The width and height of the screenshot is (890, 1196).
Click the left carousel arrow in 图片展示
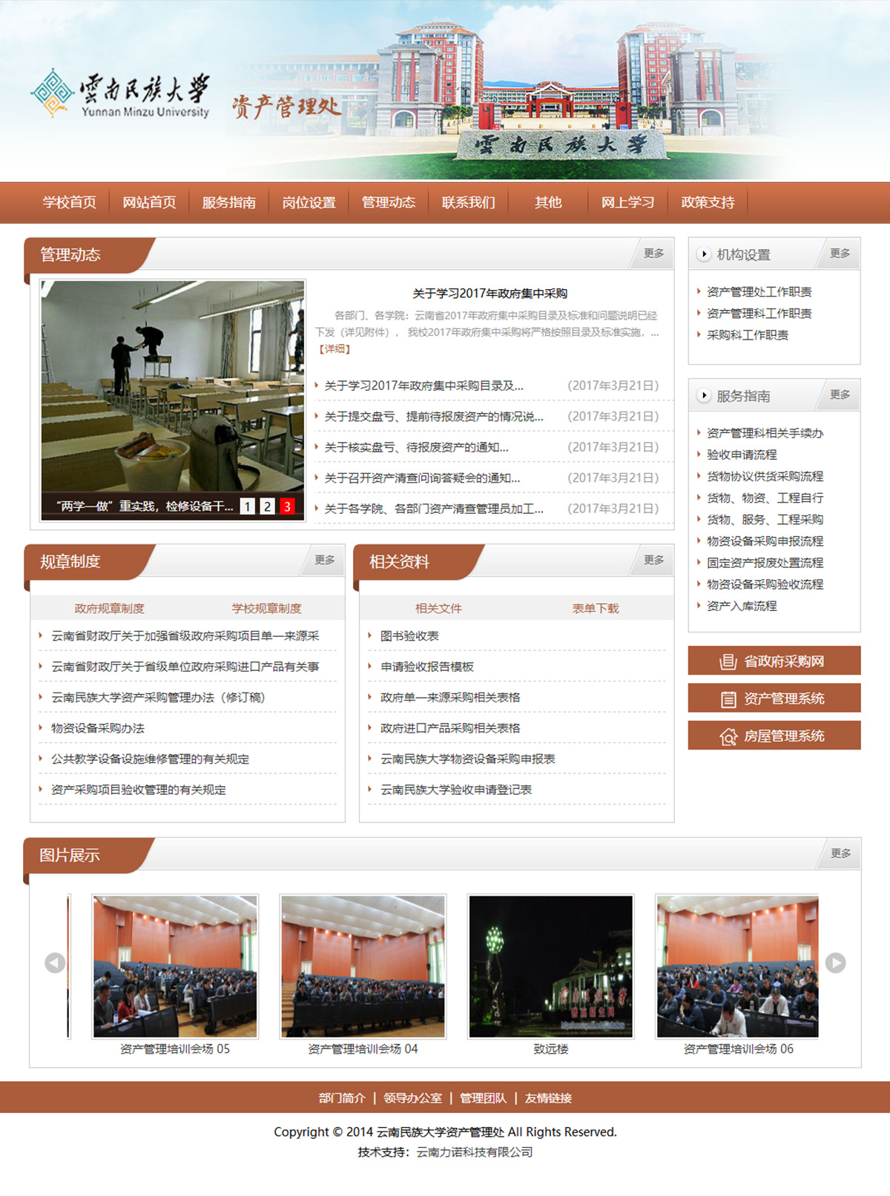[x=55, y=962]
